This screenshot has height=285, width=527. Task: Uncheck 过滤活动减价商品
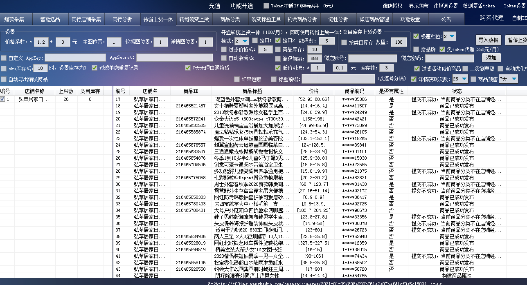click(x=417, y=69)
